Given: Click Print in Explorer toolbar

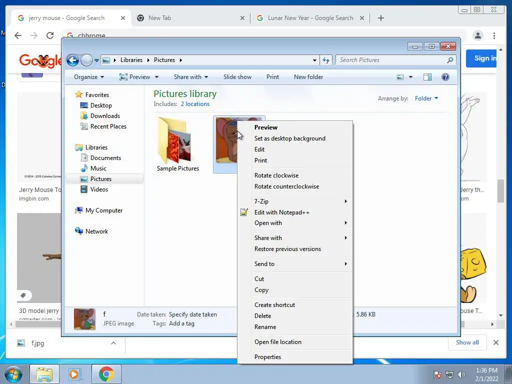Looking at the screenshot, I should [x=272, y=77].
